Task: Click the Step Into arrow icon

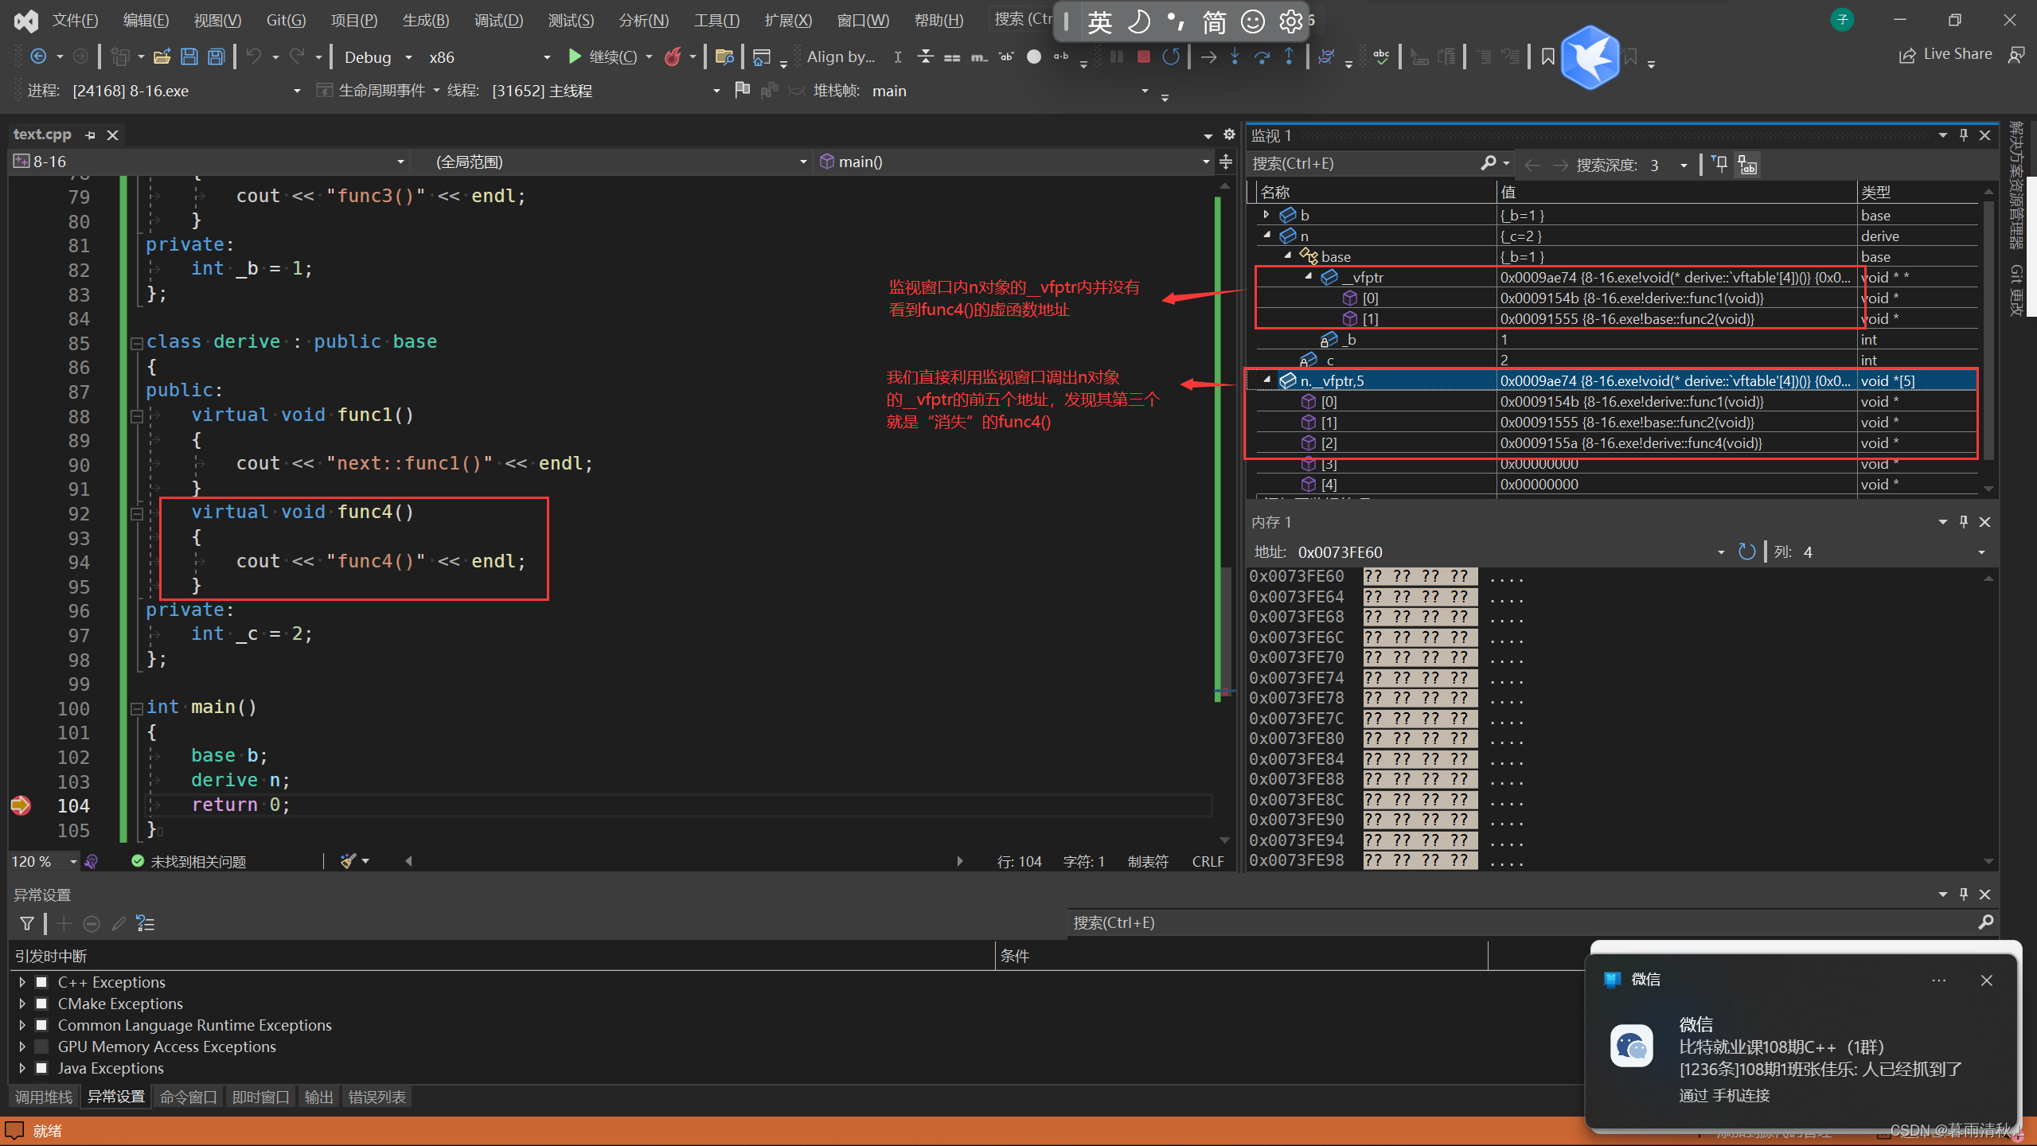Action: [x=1235, y=57]
